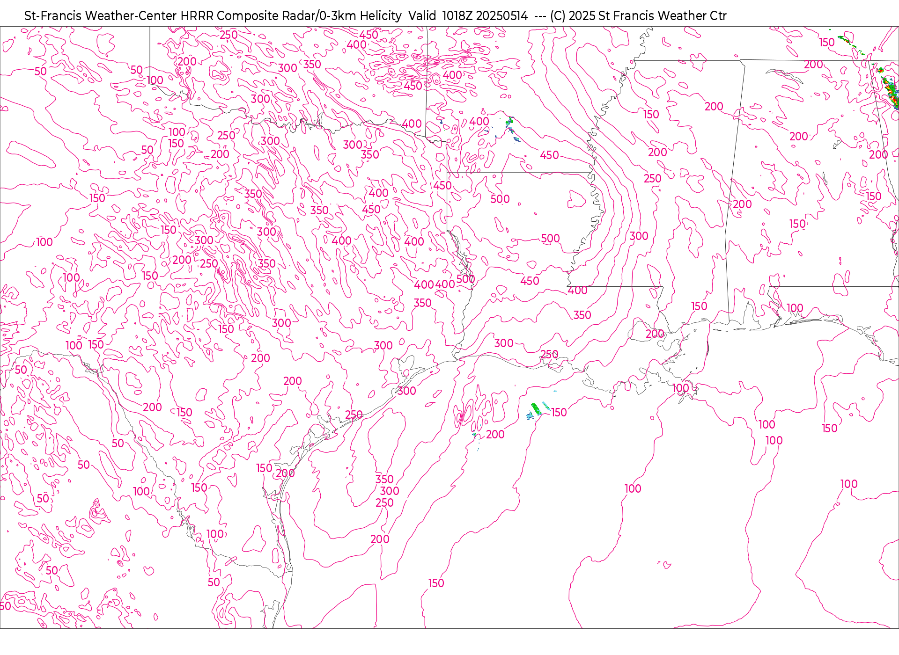Click the 500 label beside the adjacent 400 400 pair
This screenshot has width=899, height=655.
click(x=465, y=279)
